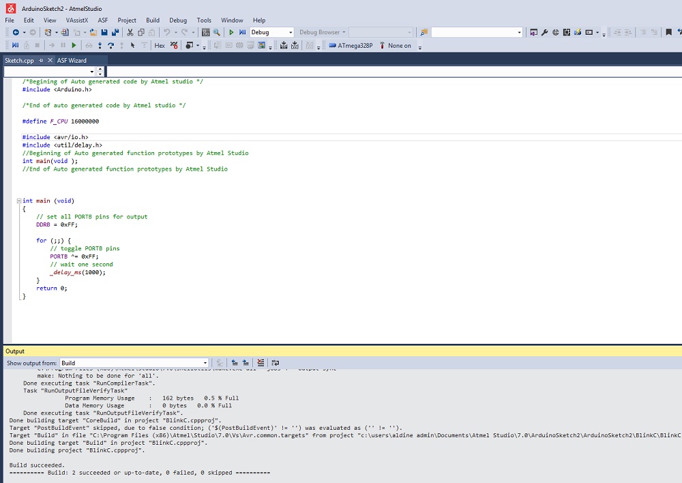This screenshot has height=483, width=682.
Task: Open the search combo box dropdown in toolbar
Action: tap(519, 32)
